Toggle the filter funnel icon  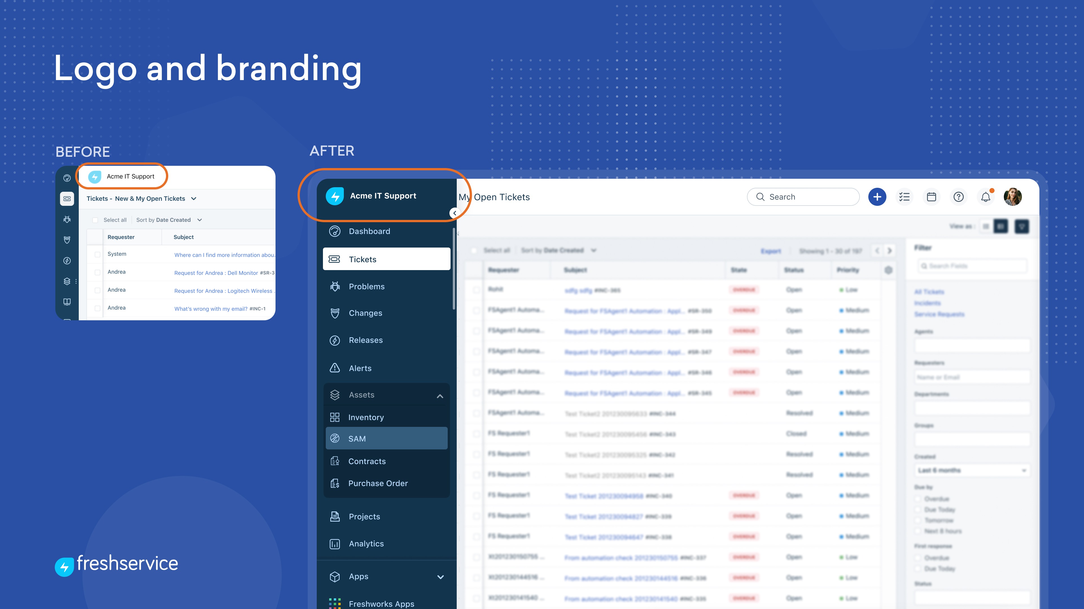coord(1022,226)
